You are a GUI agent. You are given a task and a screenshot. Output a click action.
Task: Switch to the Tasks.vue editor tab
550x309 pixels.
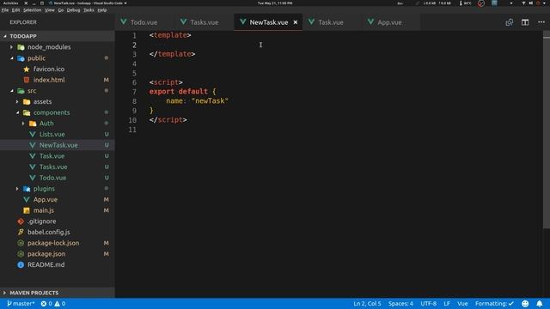pos(205,22)
